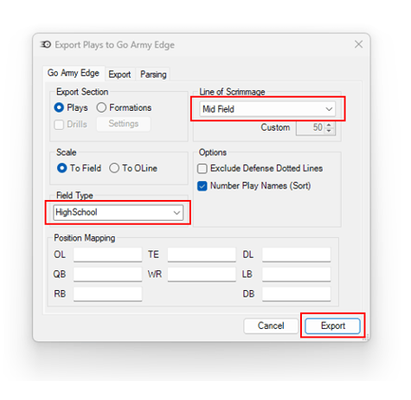The width and height of the screenshot is (411, 400).
Task: Decrease the Custom yard line value
Action: click(329, 131)
